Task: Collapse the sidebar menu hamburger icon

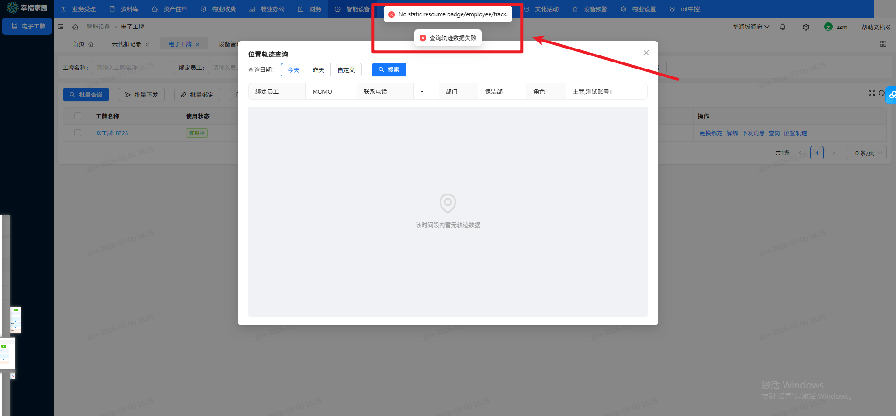Action: click(x=61, y=27)
